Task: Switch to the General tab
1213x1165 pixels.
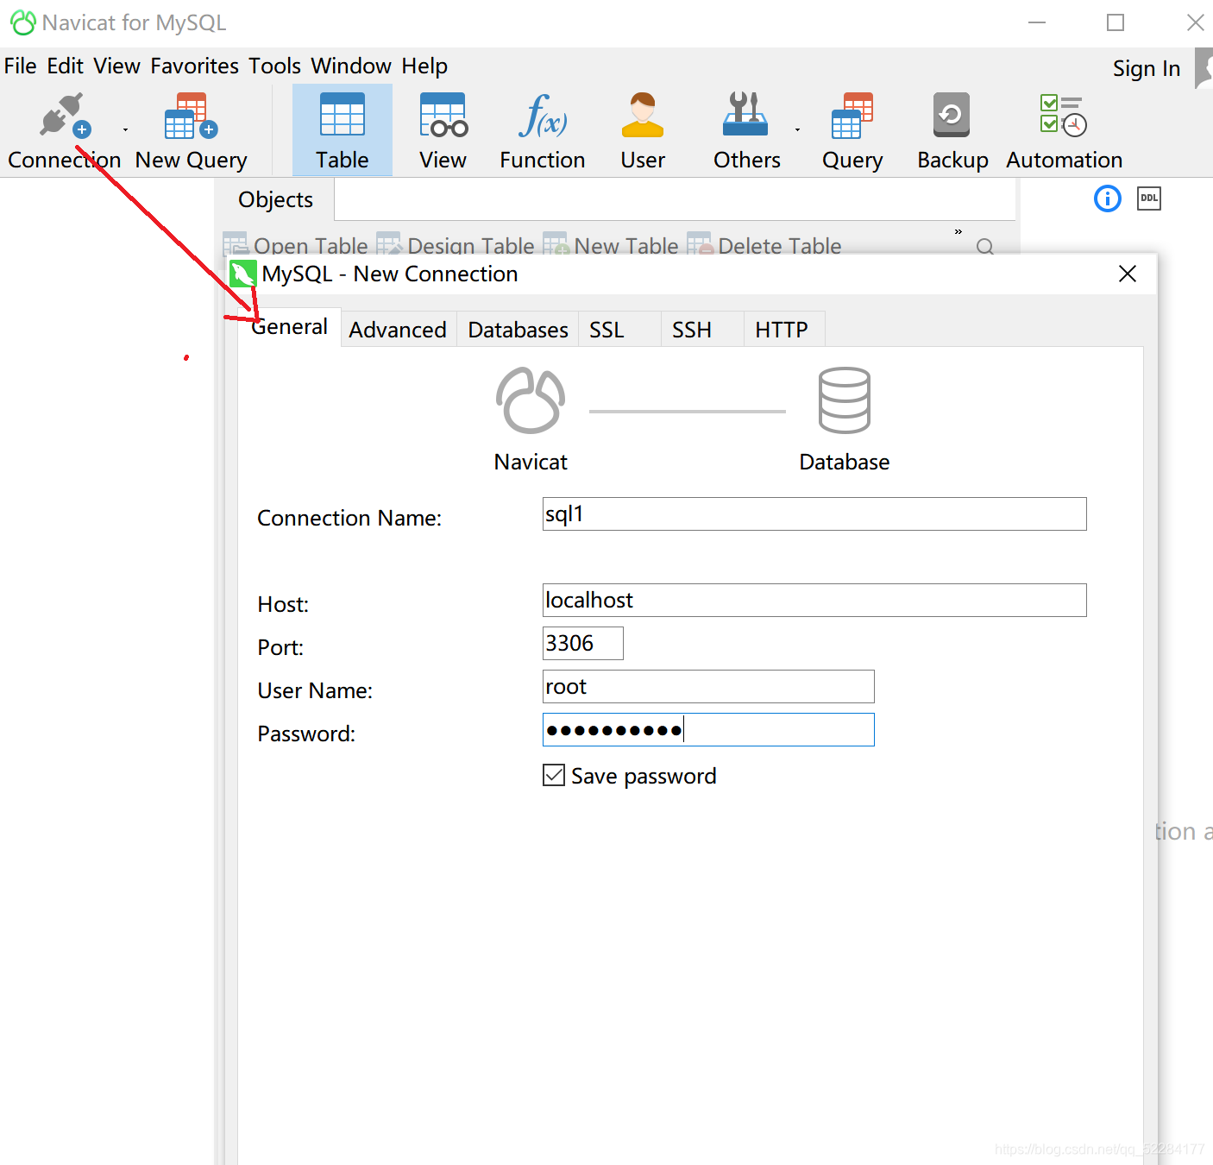Action: tap(290, 327)
